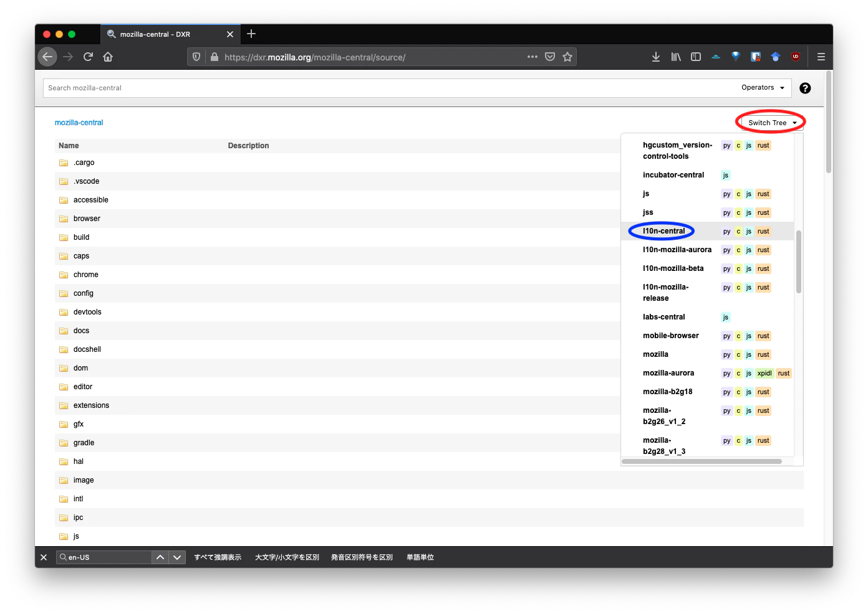Enable 単語単位 search option
The height and width of the screenshot is (614, 868).
click(420, 557)
